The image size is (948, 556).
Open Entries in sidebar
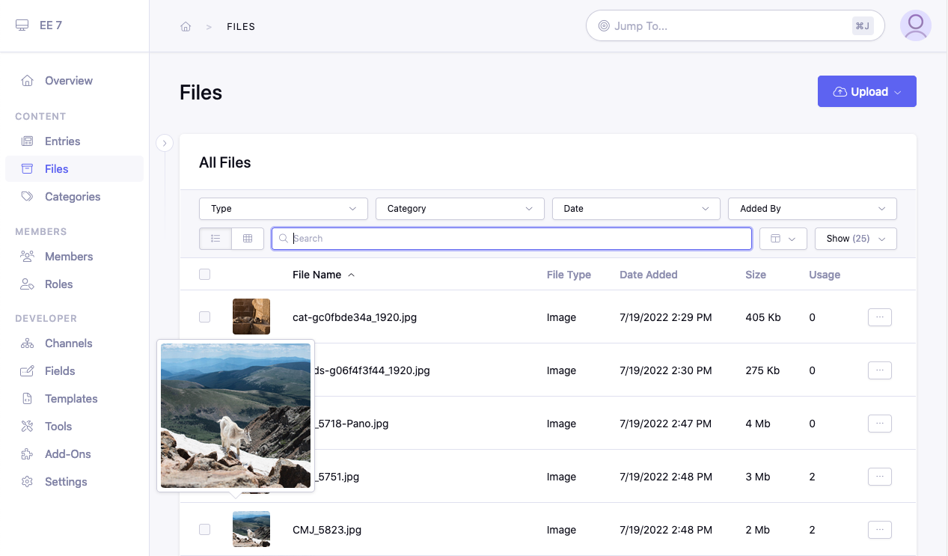[x=63, y=141]
